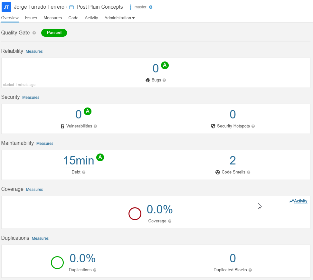The image size is (313, 280).
Task: Click the JT avatar icon
Action: (6, 7)
